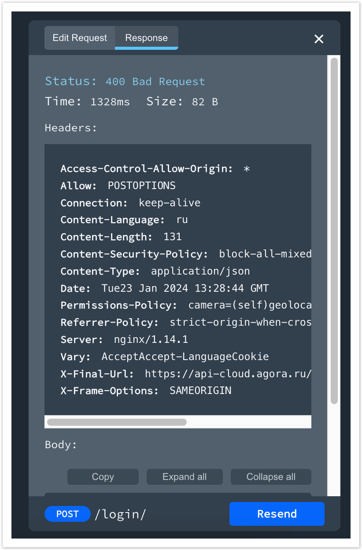Image resolution: width=362 pixels, height=550 pixels.
Task: Collapse all body nodes
Action: point(271,477)
